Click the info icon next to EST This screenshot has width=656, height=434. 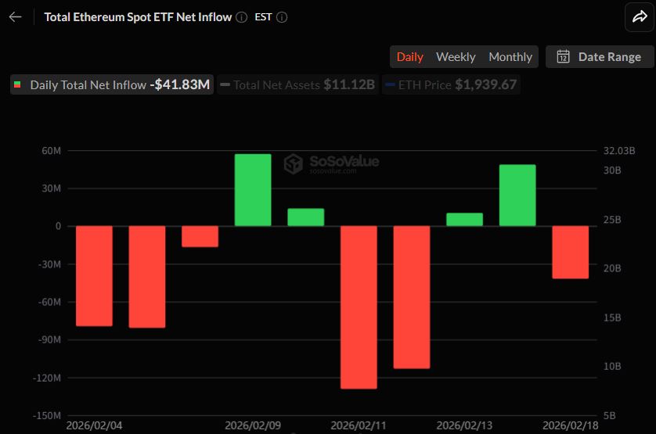[282, 17]
